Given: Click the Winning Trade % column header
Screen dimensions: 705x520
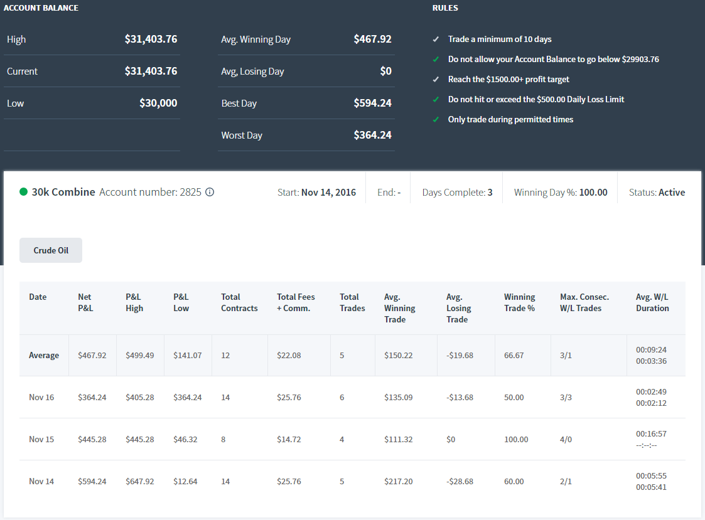Looking at the screenshot, I should (519, 302).
